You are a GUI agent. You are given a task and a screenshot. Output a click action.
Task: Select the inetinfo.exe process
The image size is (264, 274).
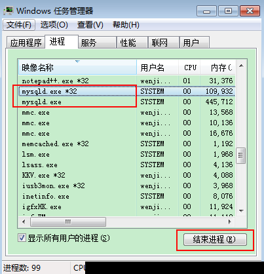(x=126, y=196)
